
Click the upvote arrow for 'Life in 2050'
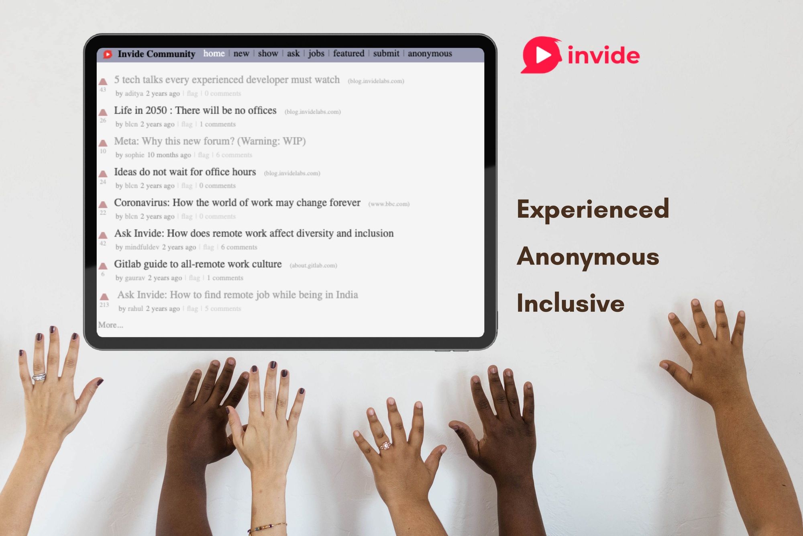(106, 109)
